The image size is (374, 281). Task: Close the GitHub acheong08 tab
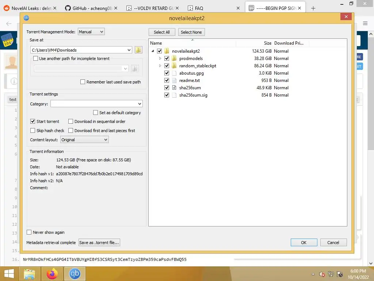(116, 8)
